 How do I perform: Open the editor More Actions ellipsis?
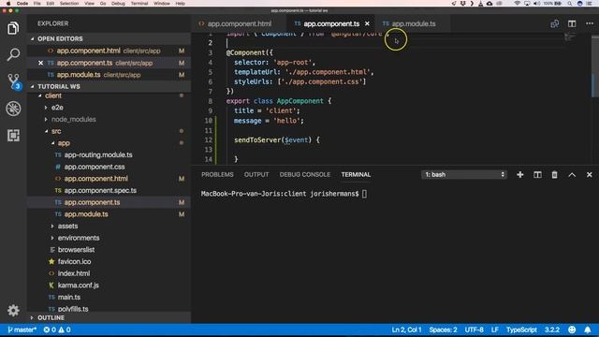point(590,23)
